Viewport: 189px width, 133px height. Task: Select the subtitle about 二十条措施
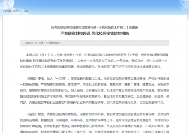click(94, 27)
